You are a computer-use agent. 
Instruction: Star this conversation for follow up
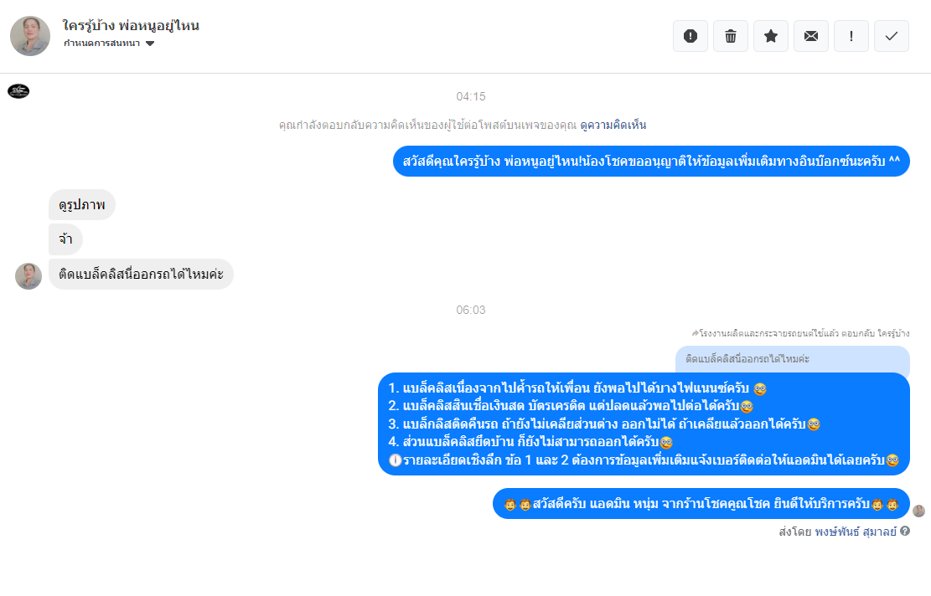(771, 36)
